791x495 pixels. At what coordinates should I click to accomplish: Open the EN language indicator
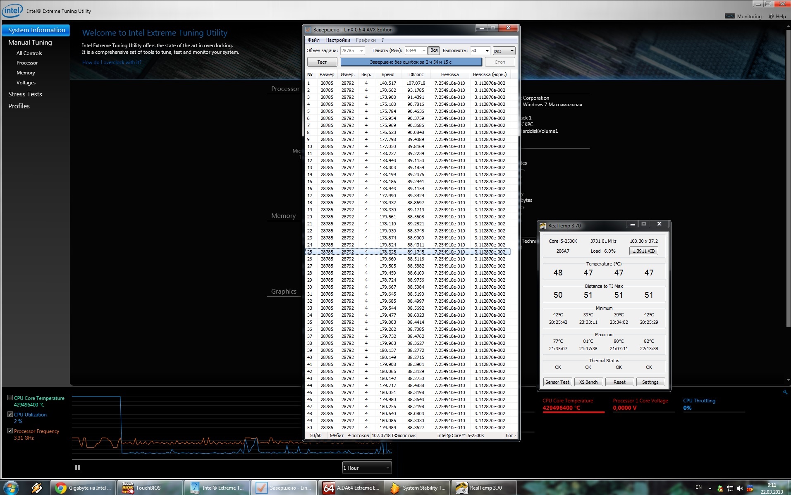click(x=698, y=487)
